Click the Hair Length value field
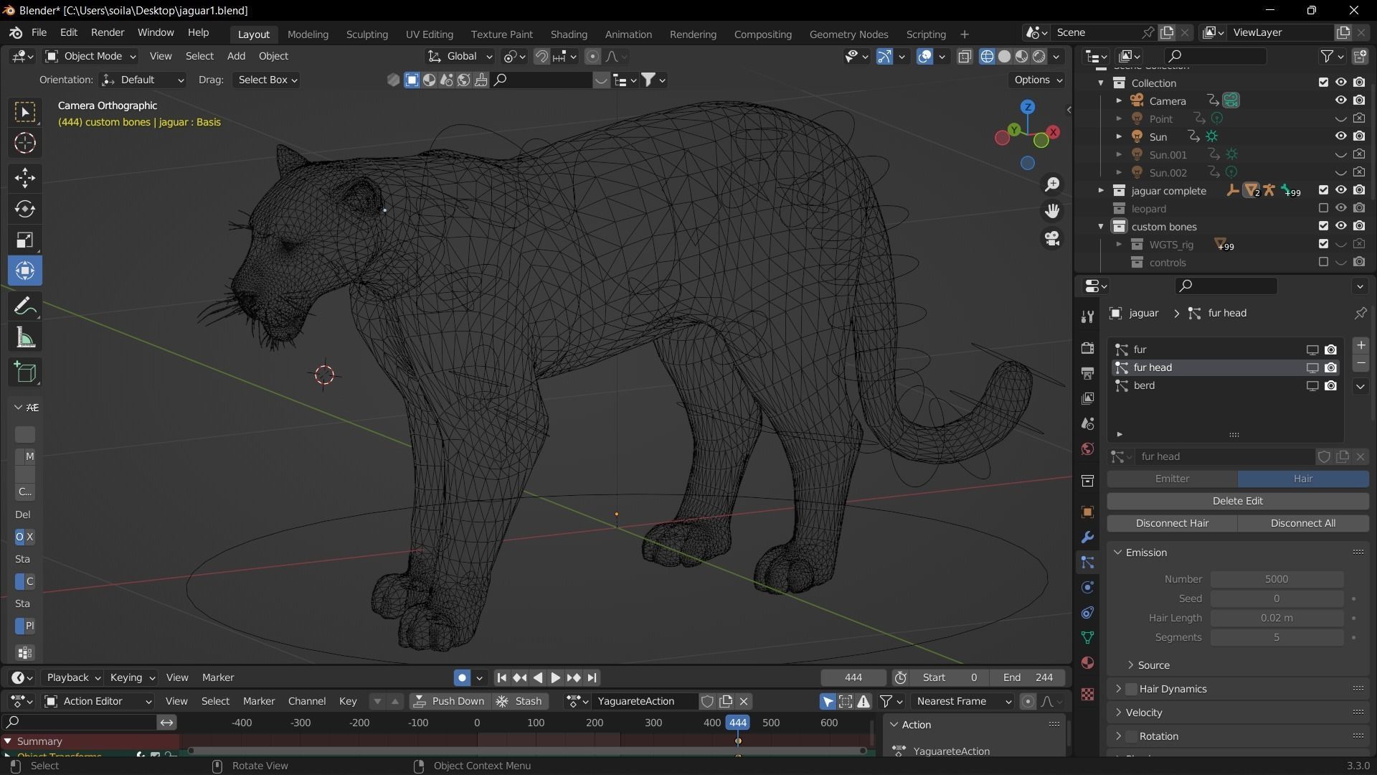Image resolution: width=1377 pixels, height=775 pixels. point(1277,619)
